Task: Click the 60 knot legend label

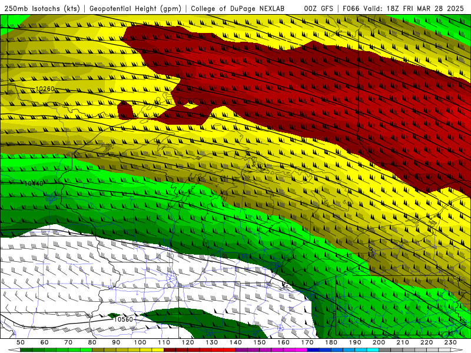Action: pos(45,342)
